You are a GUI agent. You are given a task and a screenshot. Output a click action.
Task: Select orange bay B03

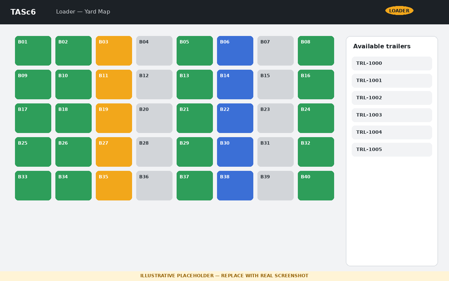click(x=114, y=51)
